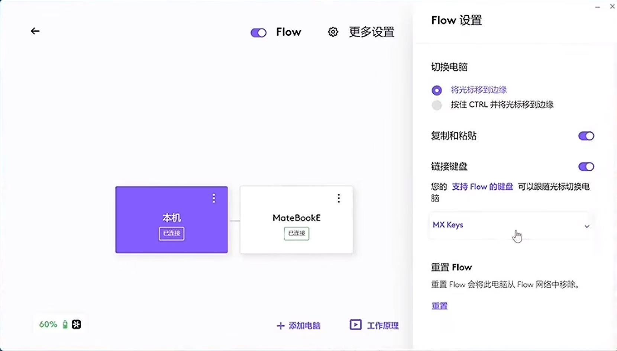This screenshot has width=617, height=351.
Task: Open the three-dot menu on 本机 card
Action: [x=214, y=199]
